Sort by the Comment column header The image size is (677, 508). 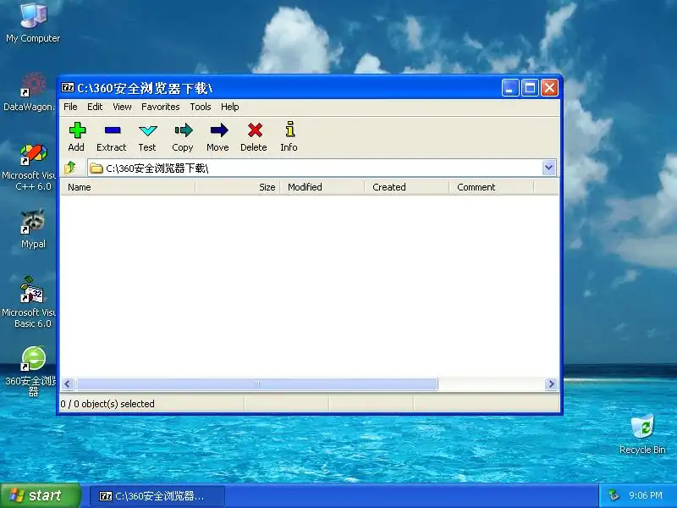click(492, 187)
